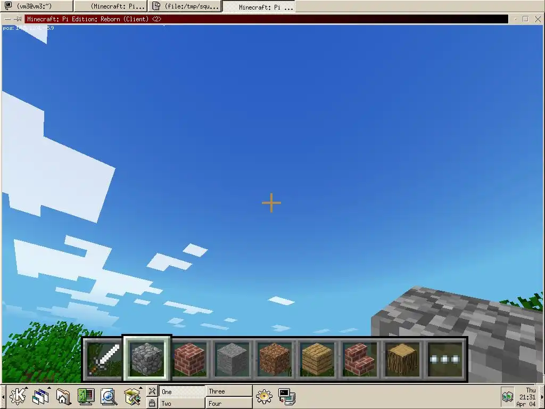This screenshot has height=409, width=545.
Task: Select the smooth stone block hotbar slot
Action: [x=232, y=359]
